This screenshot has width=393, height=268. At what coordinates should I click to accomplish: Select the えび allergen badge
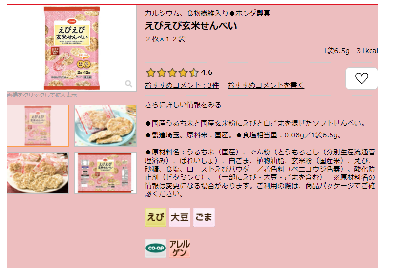tap(155, 217)
